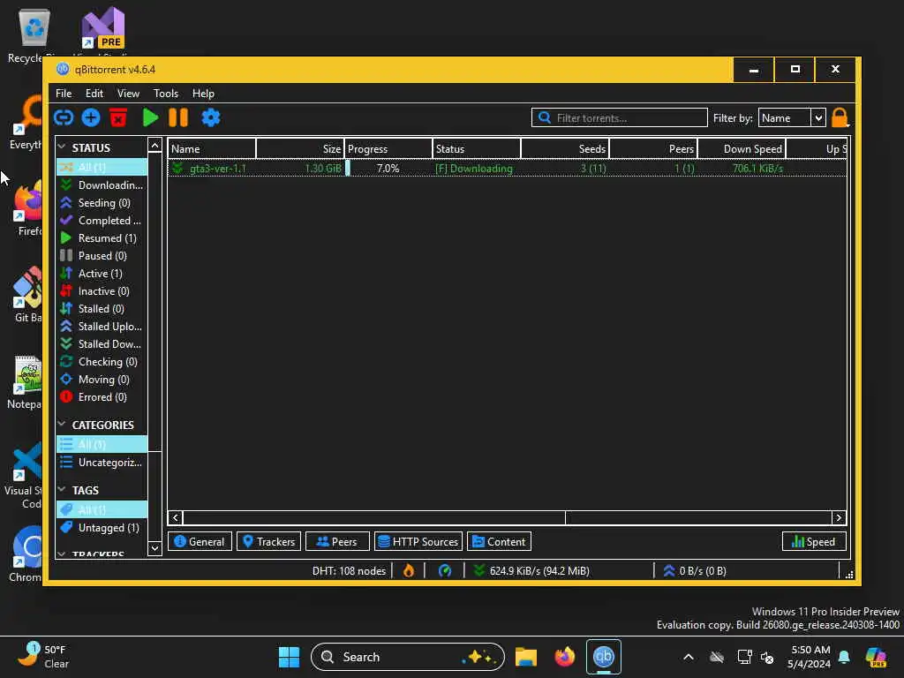Select the Stalled (0) filter
The image size is (904, 678).
coord(102,308)
